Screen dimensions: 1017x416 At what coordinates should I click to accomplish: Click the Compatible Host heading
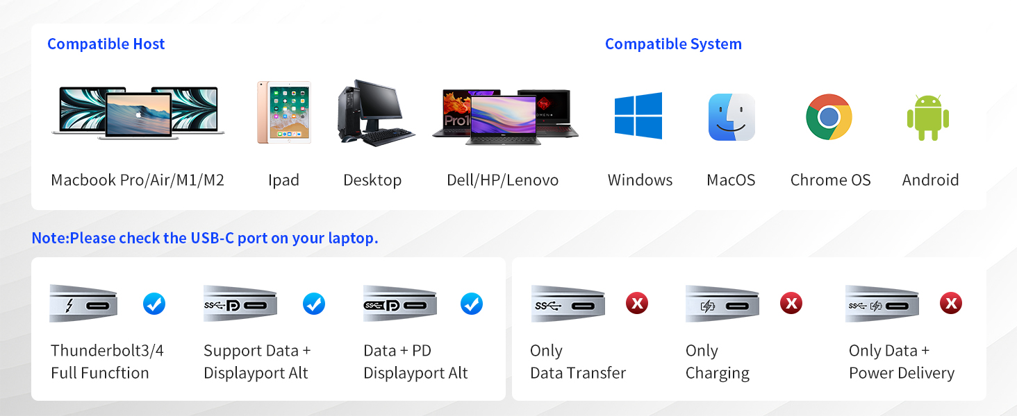(x=106, y=44)
